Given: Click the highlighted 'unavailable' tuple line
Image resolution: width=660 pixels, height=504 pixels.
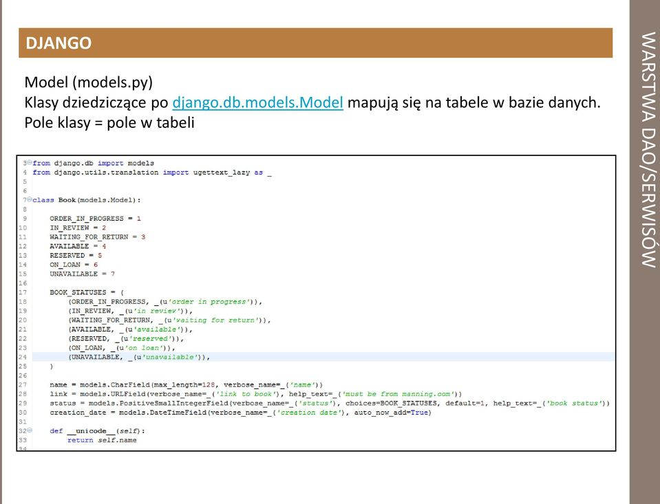Looking at the screenshot, I should tap(139, 357).
